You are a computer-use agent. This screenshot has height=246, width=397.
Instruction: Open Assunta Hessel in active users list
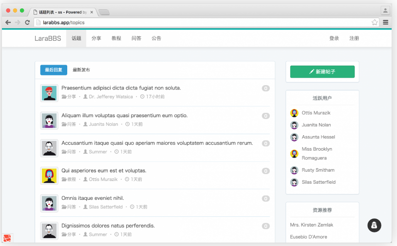[318, 137]
